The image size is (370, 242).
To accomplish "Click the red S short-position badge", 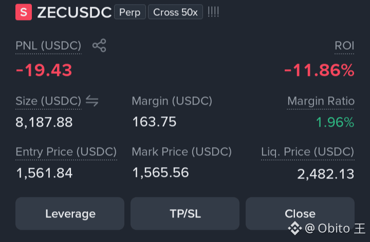I will click(24, 12).
